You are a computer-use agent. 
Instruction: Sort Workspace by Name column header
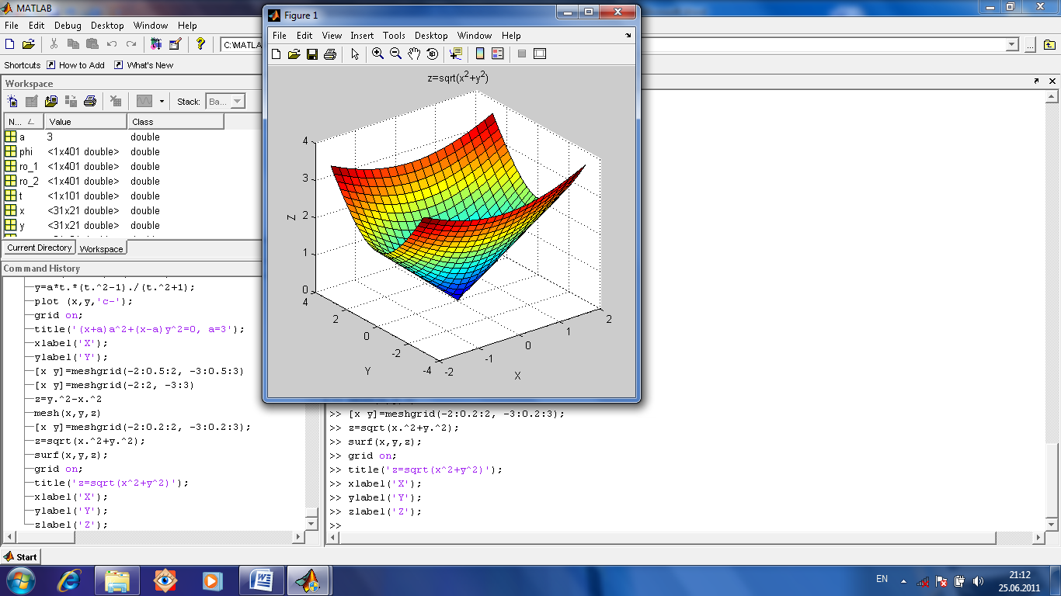[23, 121]
